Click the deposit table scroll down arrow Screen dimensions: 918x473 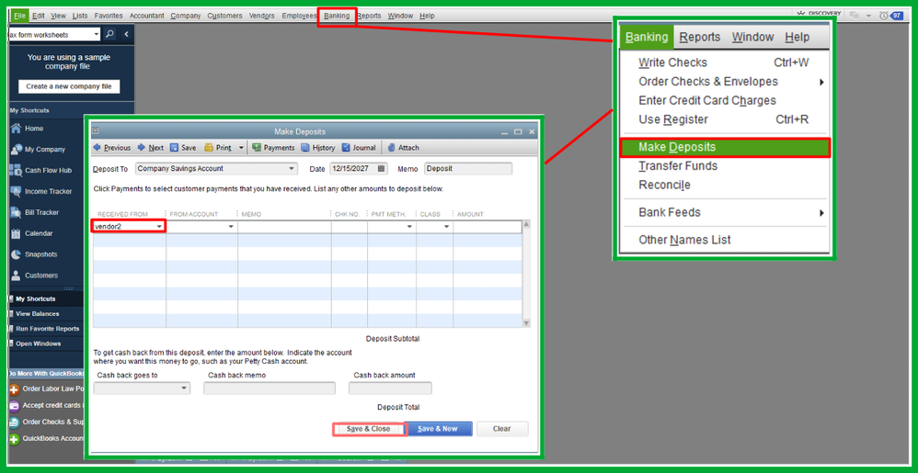click(526, 322)
